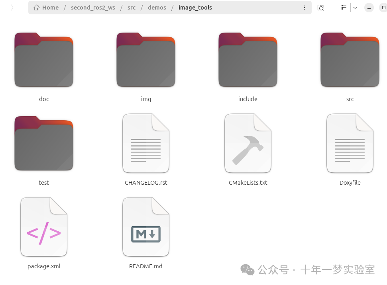Viewport: 387px width, 285px height.
Task: Open the view options dropdown arrow
Action: tap(355, 8)
